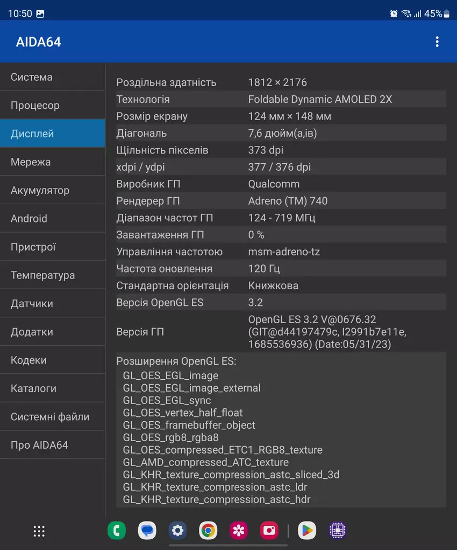Select the Процесор sidebar item

tap(52, 106)
